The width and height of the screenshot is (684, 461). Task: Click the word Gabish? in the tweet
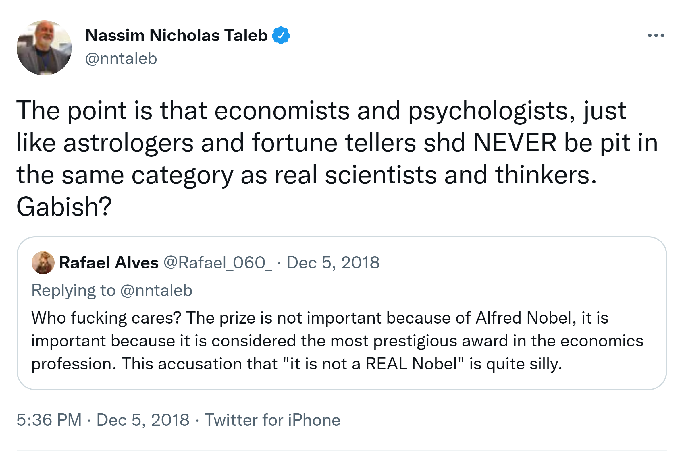pyautogui.click(x=64, y=207)
